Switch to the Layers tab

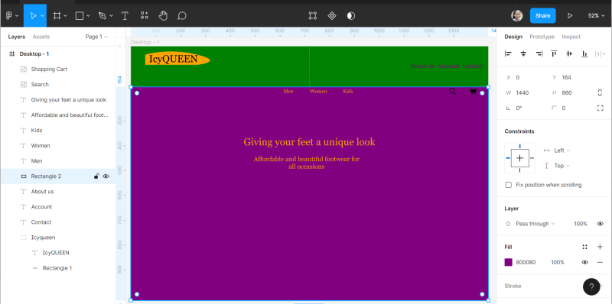pos(16,37)
